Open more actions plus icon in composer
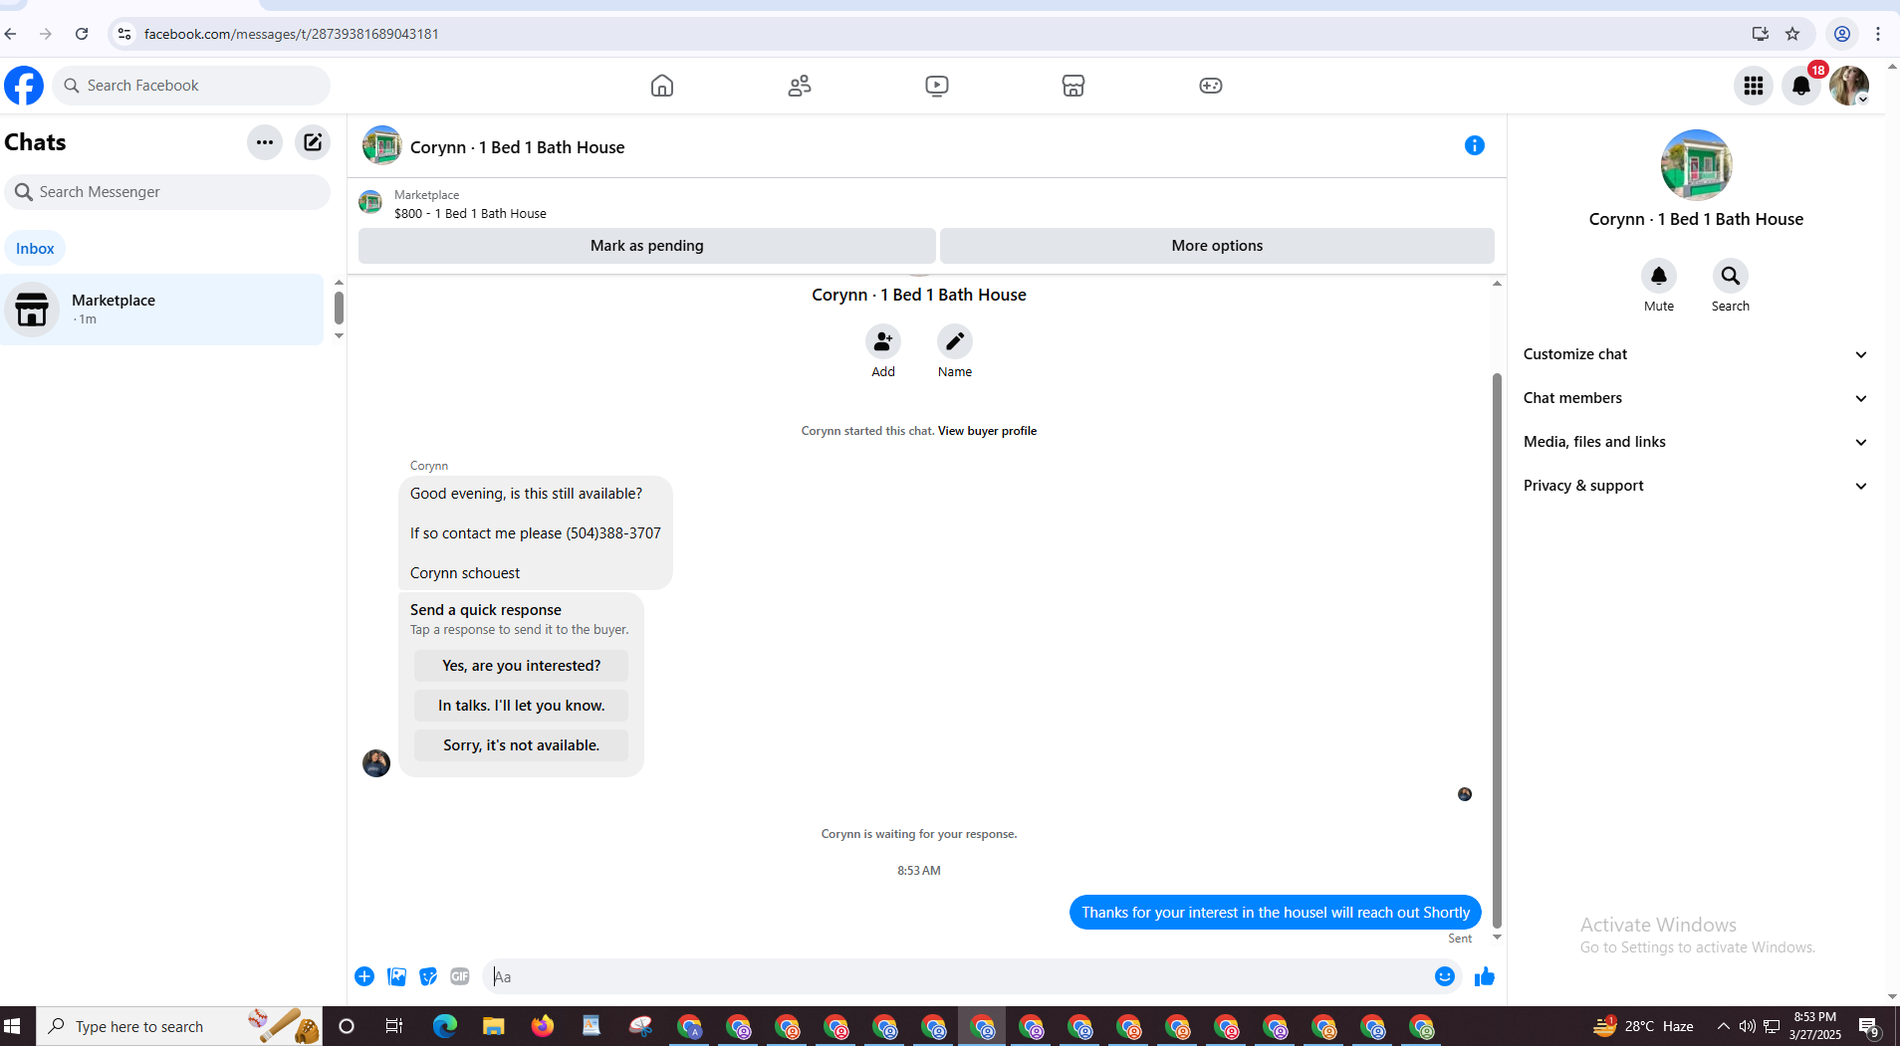Viewport: 1900px width, 1046px height. (364, 976)
